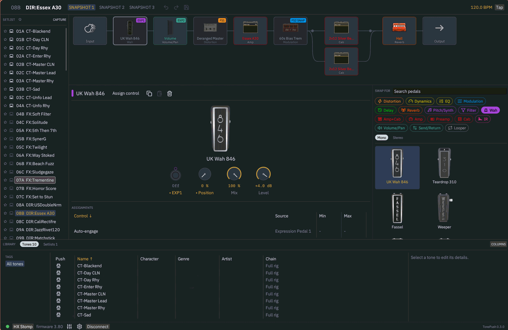The image size is (508, 330).
Task: Click Assign control button
Action: click(126, 93)
